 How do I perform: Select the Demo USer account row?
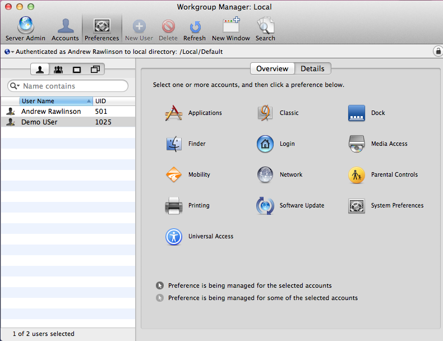pyautogui.click(x=68, y=122)
